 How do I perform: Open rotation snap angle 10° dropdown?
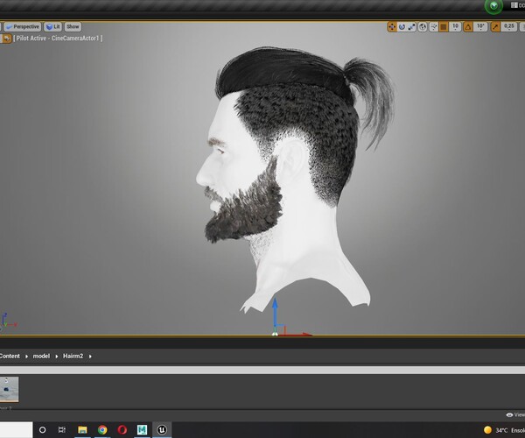coord(480,27)
